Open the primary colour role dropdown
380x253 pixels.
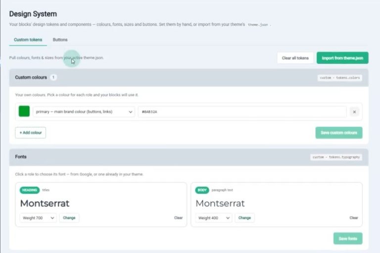[84, 112]
